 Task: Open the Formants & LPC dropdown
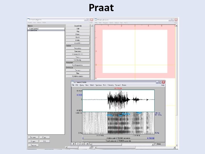pos(78,54)
